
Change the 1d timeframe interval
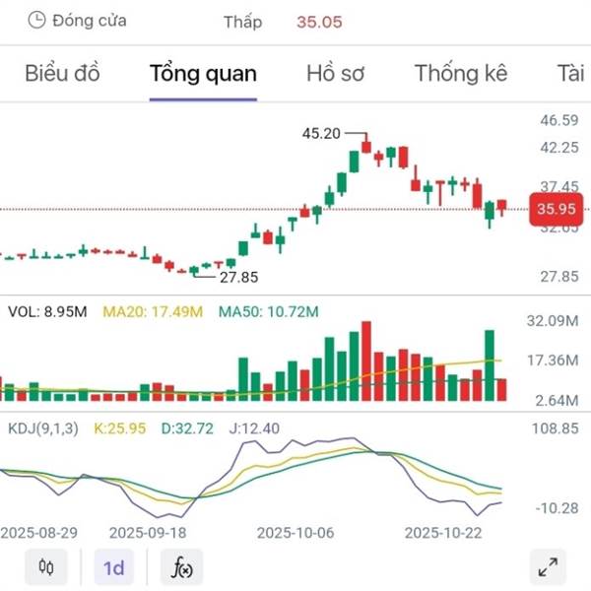coord(114,567)
